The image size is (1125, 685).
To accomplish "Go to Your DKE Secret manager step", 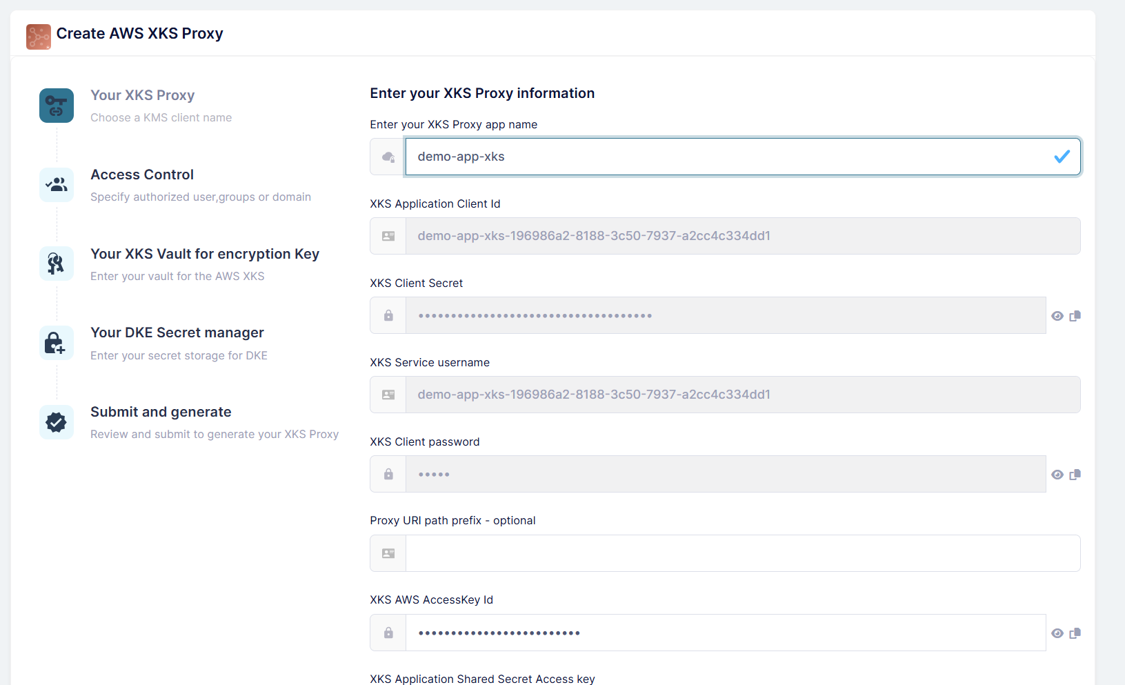I will (177, 332).
